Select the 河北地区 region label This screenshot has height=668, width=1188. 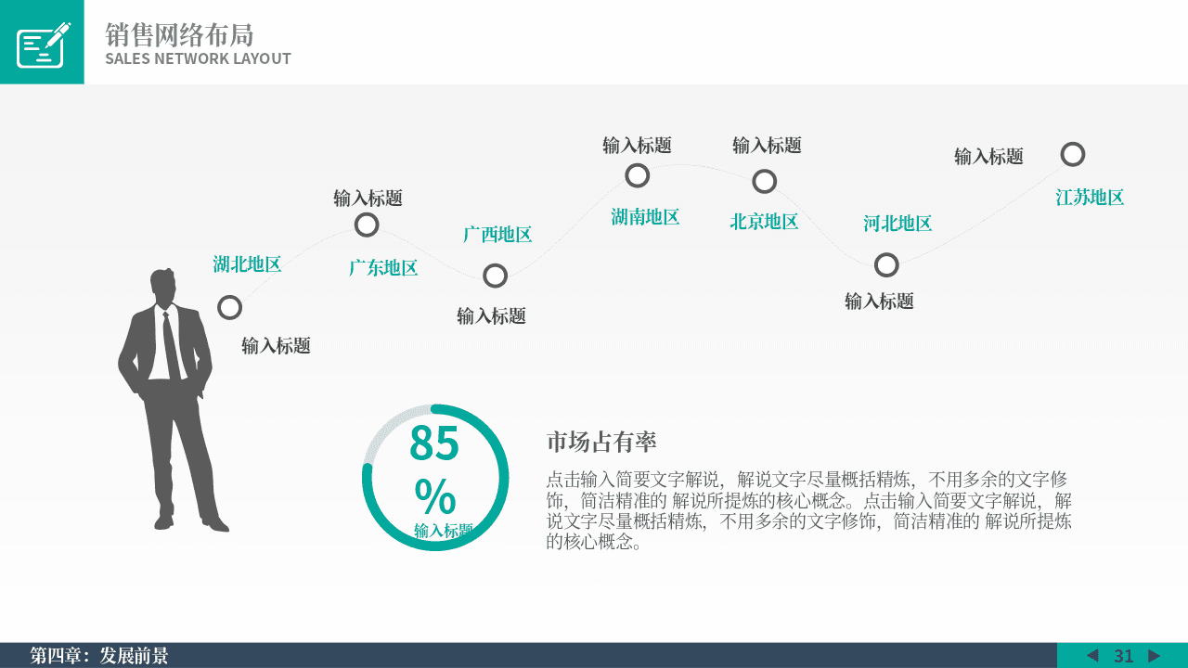pyautogui.click(x=897, y=224)
